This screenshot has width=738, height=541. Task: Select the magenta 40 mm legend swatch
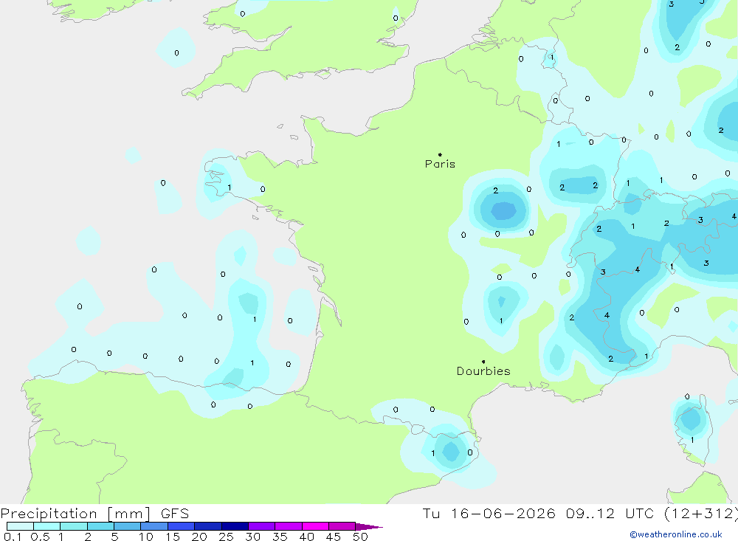[x=315, y=526]
